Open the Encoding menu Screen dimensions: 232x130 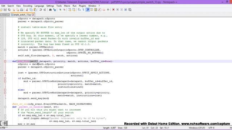[28, 6]
